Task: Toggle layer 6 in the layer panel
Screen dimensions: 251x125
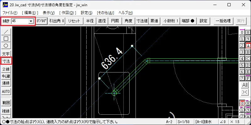Action: (242, 72)
